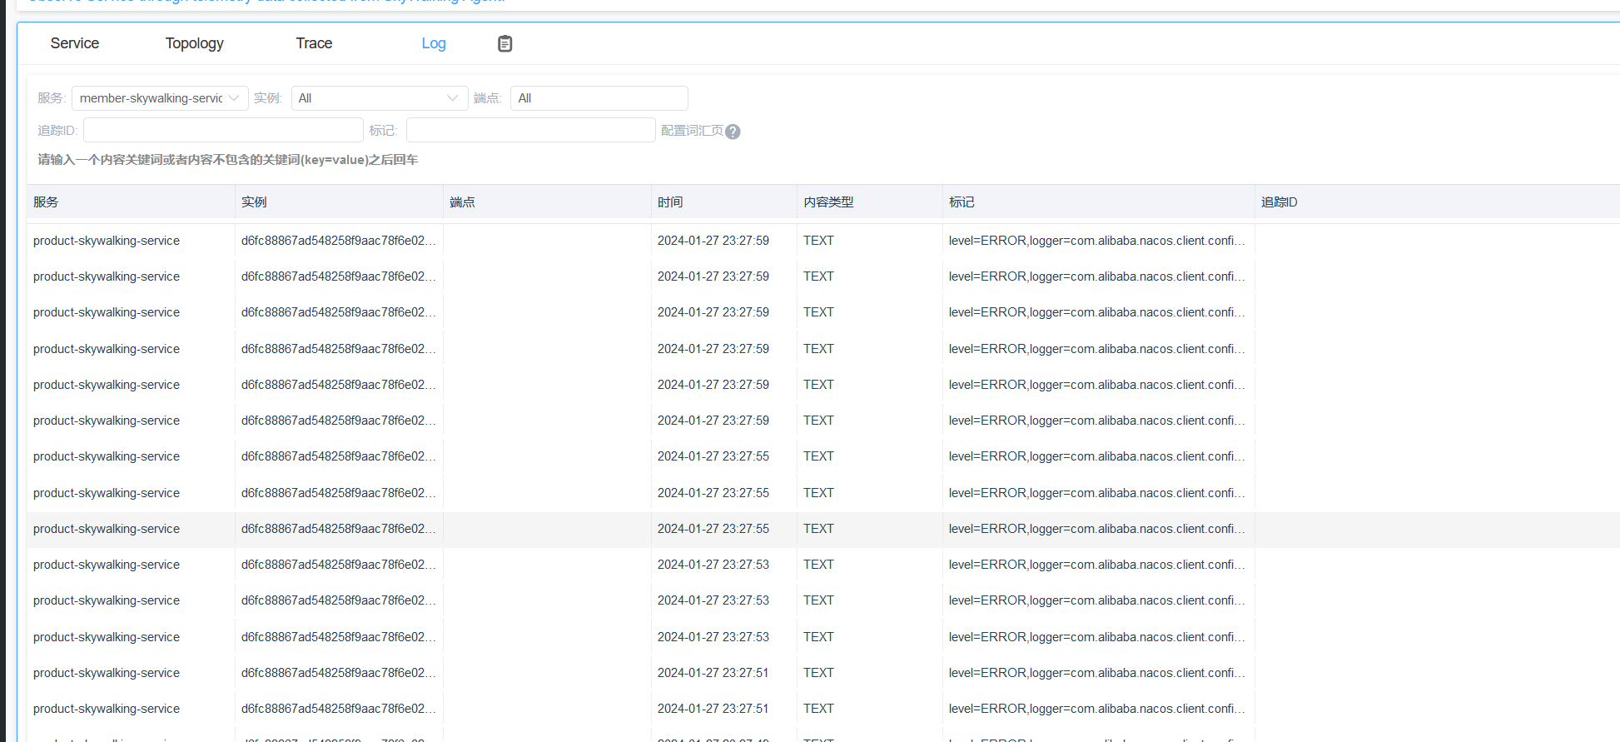1620x742 pixels.
Task: Switch to the Topology tab
Action: point(194,43)
